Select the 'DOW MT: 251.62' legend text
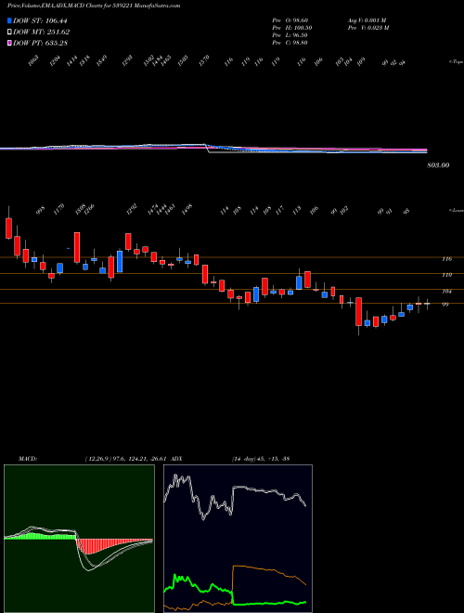This screenshot has height=613, width=464. click(x=42, y=33)
